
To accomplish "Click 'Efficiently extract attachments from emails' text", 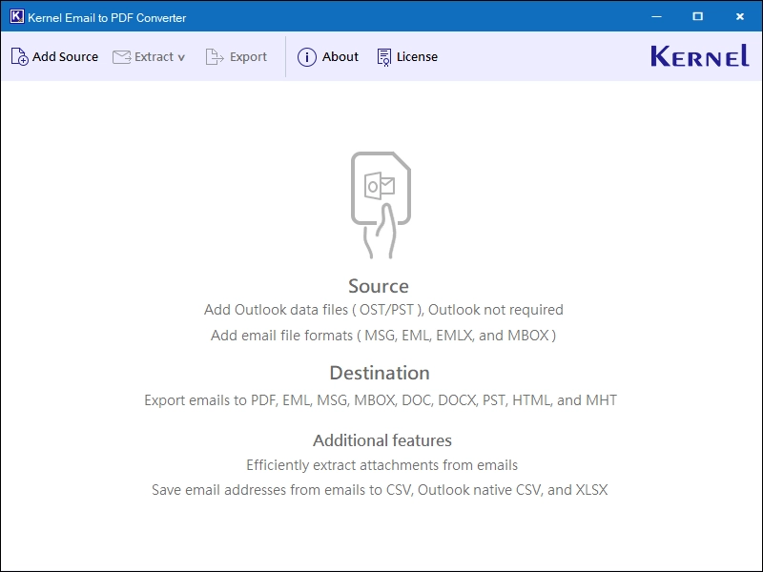I will click(x=382, y=465).
